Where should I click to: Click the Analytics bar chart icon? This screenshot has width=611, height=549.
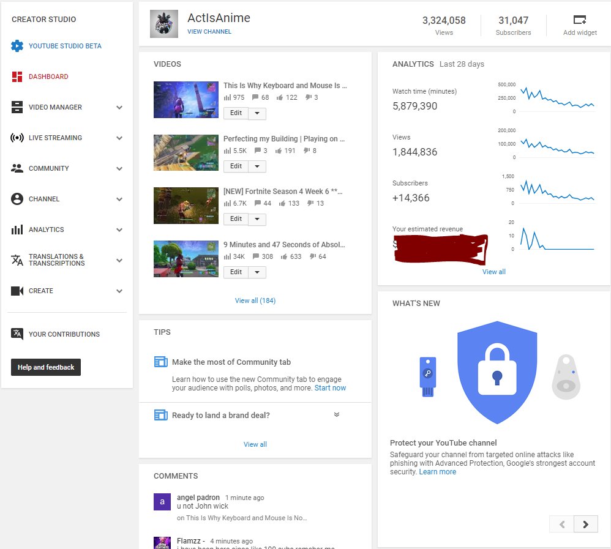click(17, 230)
